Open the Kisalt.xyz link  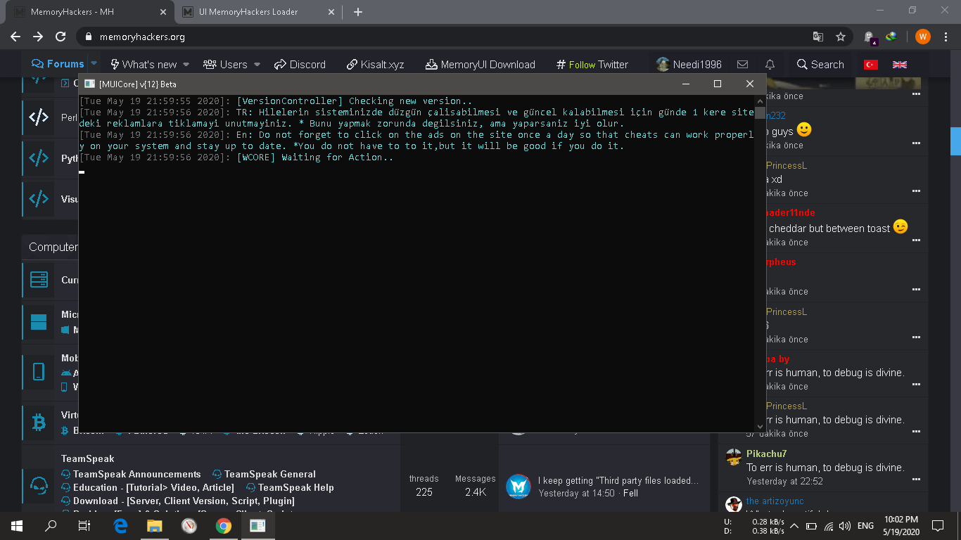(x=375, y=65)
